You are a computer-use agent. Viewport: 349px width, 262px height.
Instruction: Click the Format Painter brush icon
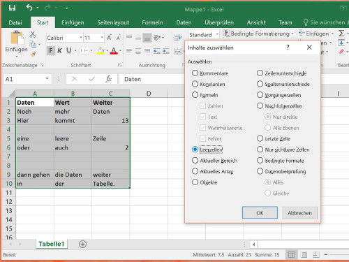(33, 54)
